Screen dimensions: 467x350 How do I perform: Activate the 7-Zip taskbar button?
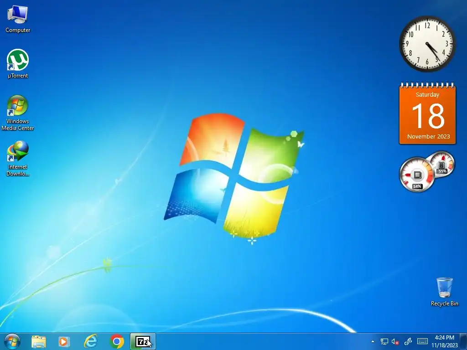(x=143, y=342)
